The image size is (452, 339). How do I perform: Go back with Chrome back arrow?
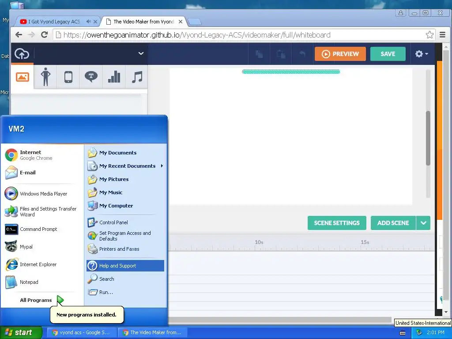(x=19, y=35)
